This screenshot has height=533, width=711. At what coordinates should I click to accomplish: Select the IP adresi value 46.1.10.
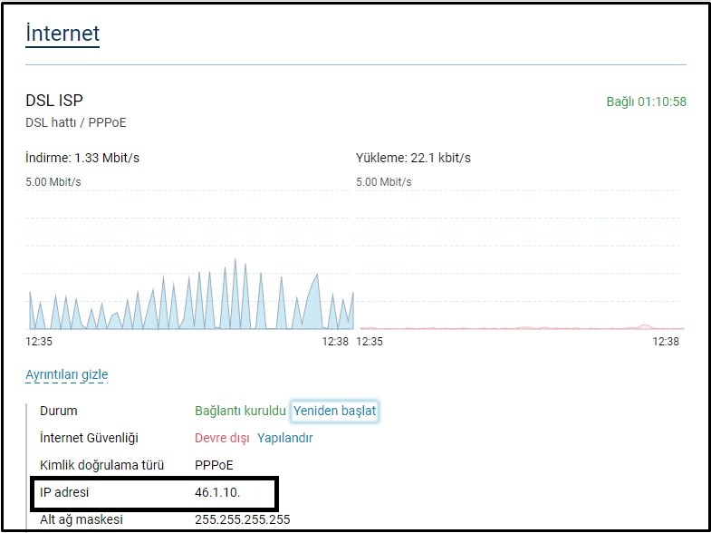pyautogui.click(x=223, y=493)
